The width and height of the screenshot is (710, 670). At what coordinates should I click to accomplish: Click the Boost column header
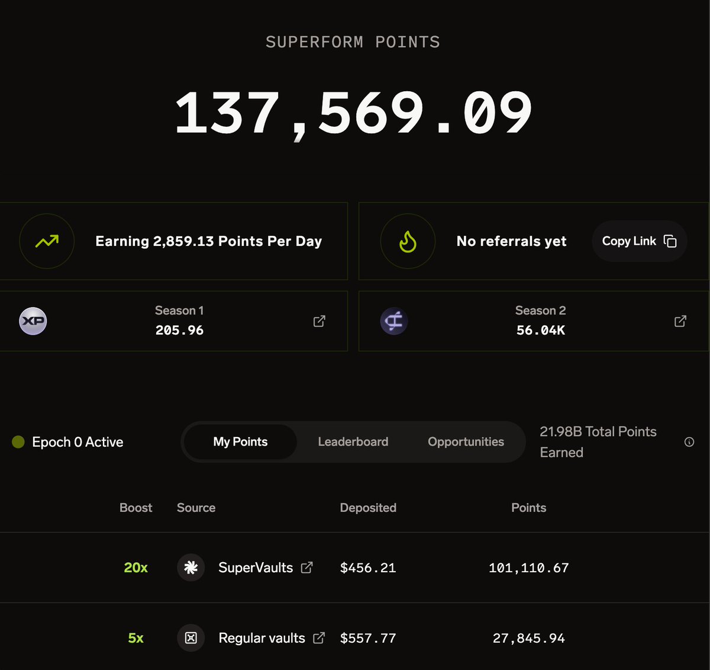pos(136,508)
